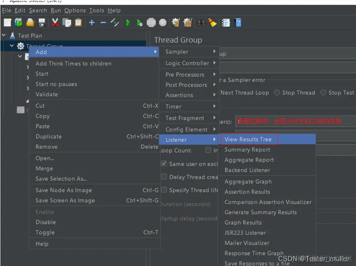This screenshot has width=356, height=266.
Task: Click the Test Plan flask icon
Action: (x=12, y=36)
